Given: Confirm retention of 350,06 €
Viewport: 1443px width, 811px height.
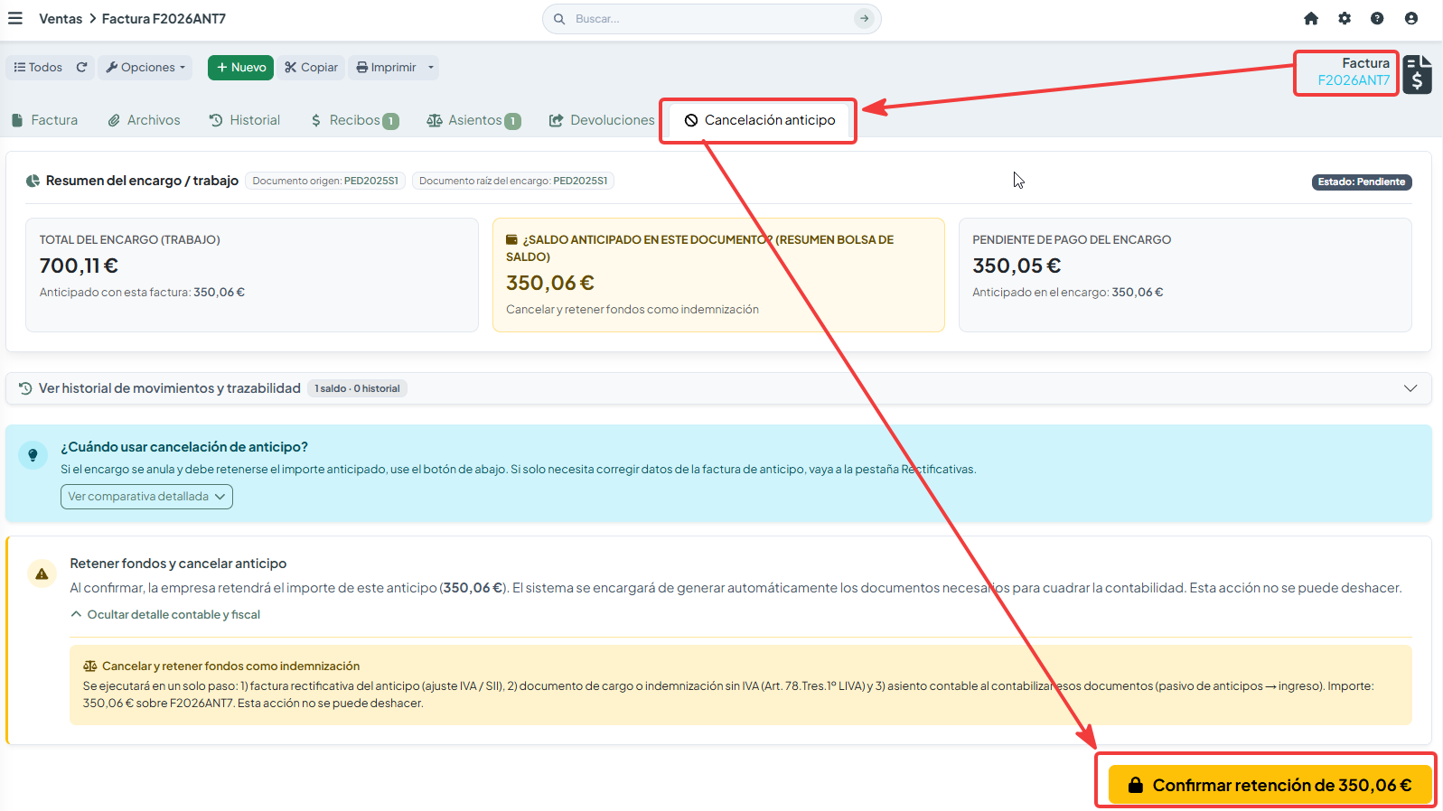Looking at the screenshot, I should tap(1270, 785).
